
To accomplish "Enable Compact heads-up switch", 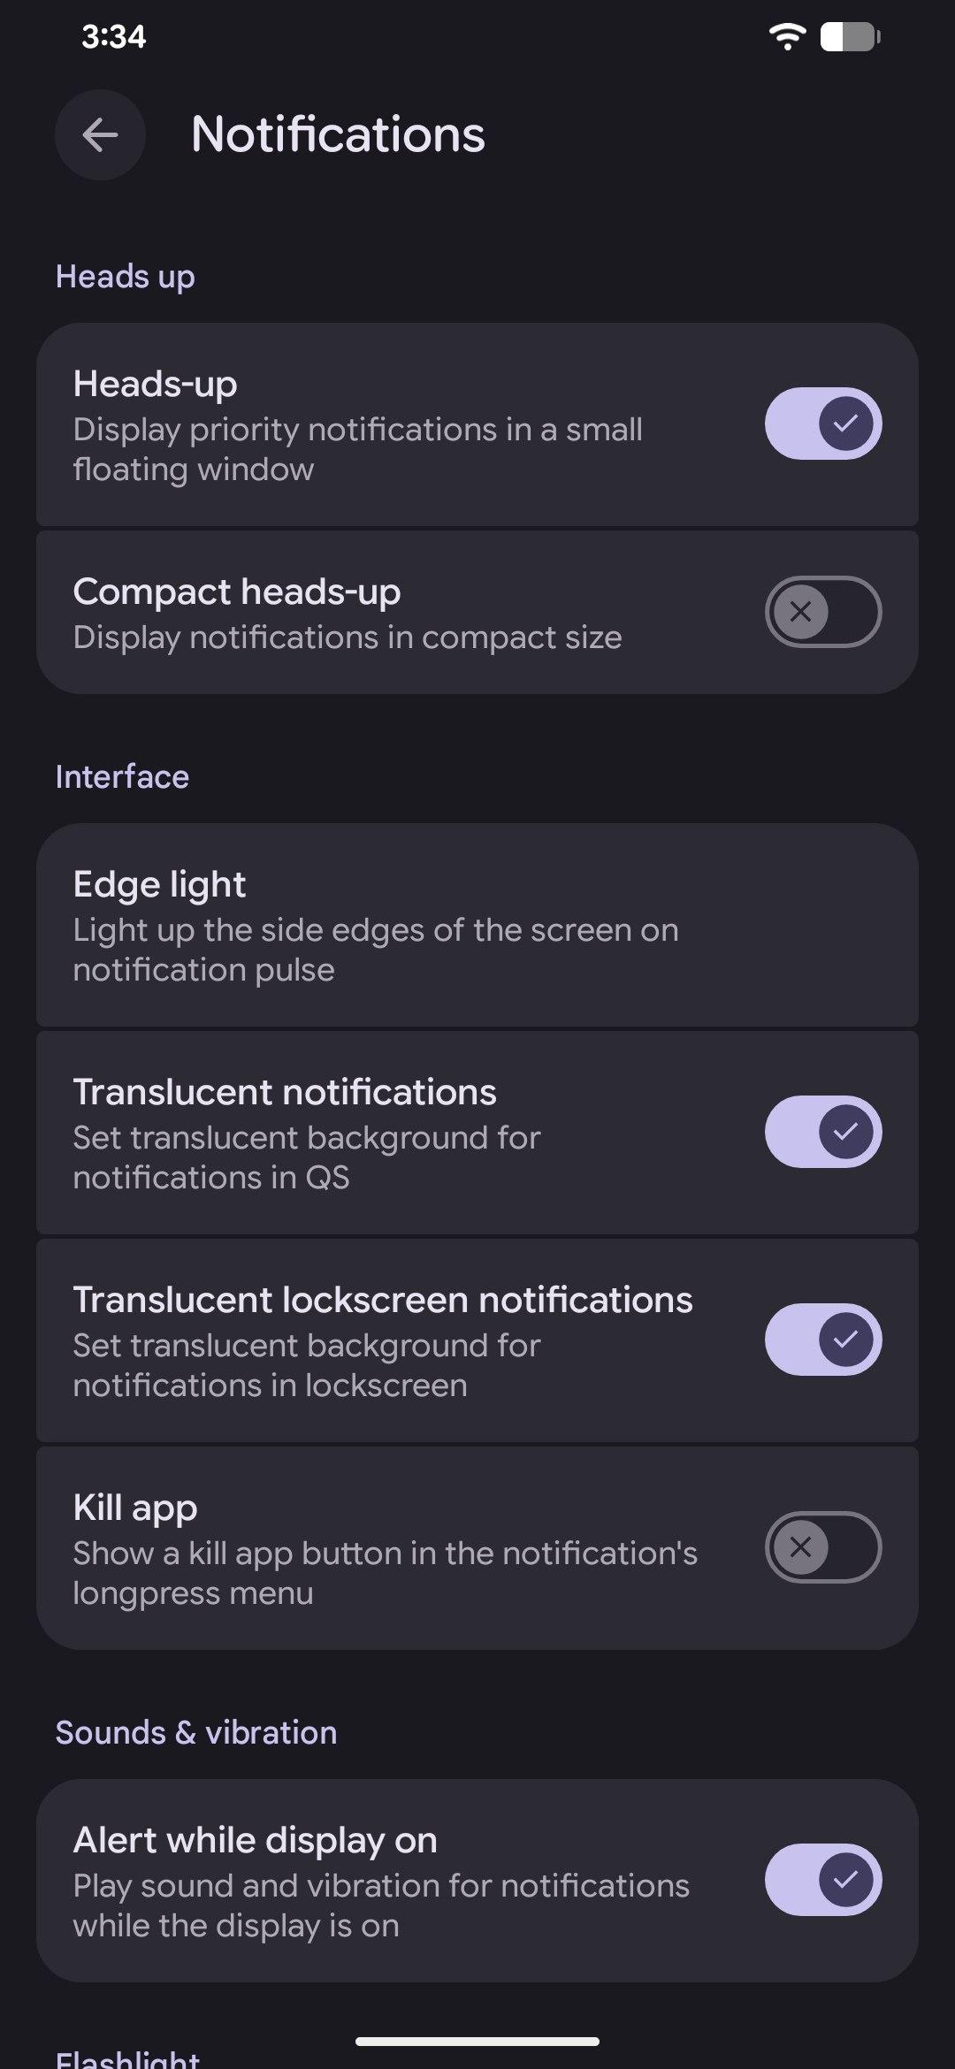I will pos(822,612).
